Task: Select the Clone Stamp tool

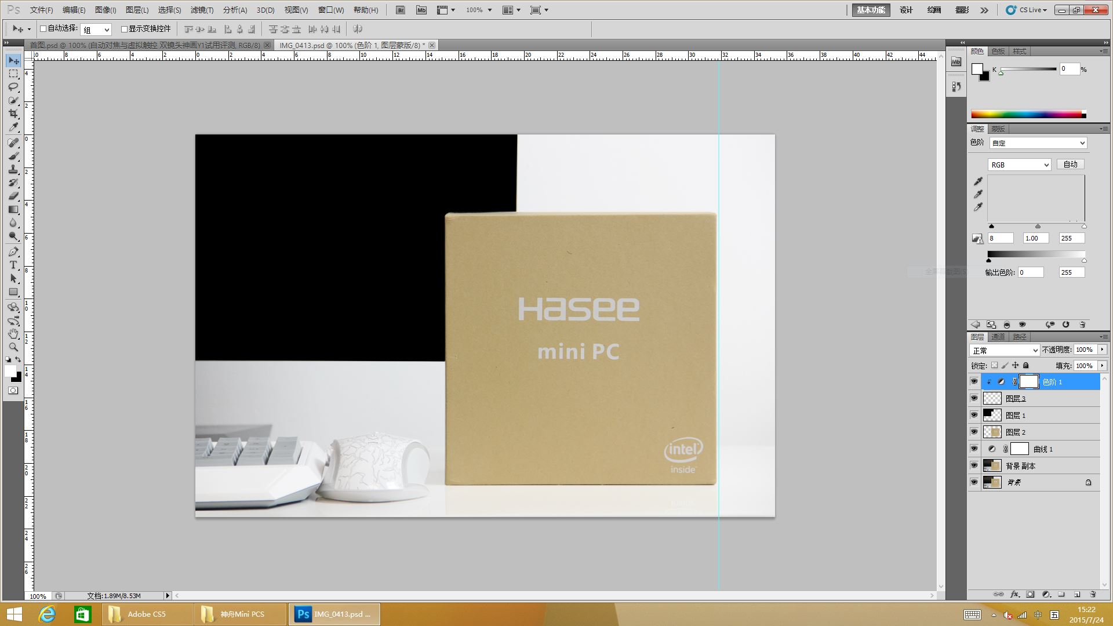Action: tap(13, 169)
